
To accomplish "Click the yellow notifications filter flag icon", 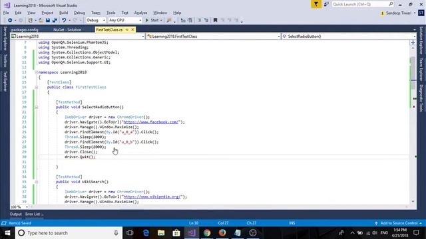I will [x=316, y=5].
